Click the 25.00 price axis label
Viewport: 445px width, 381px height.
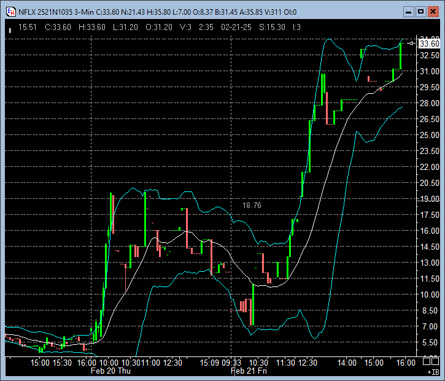pyautogui.click(x=430, y=135)
